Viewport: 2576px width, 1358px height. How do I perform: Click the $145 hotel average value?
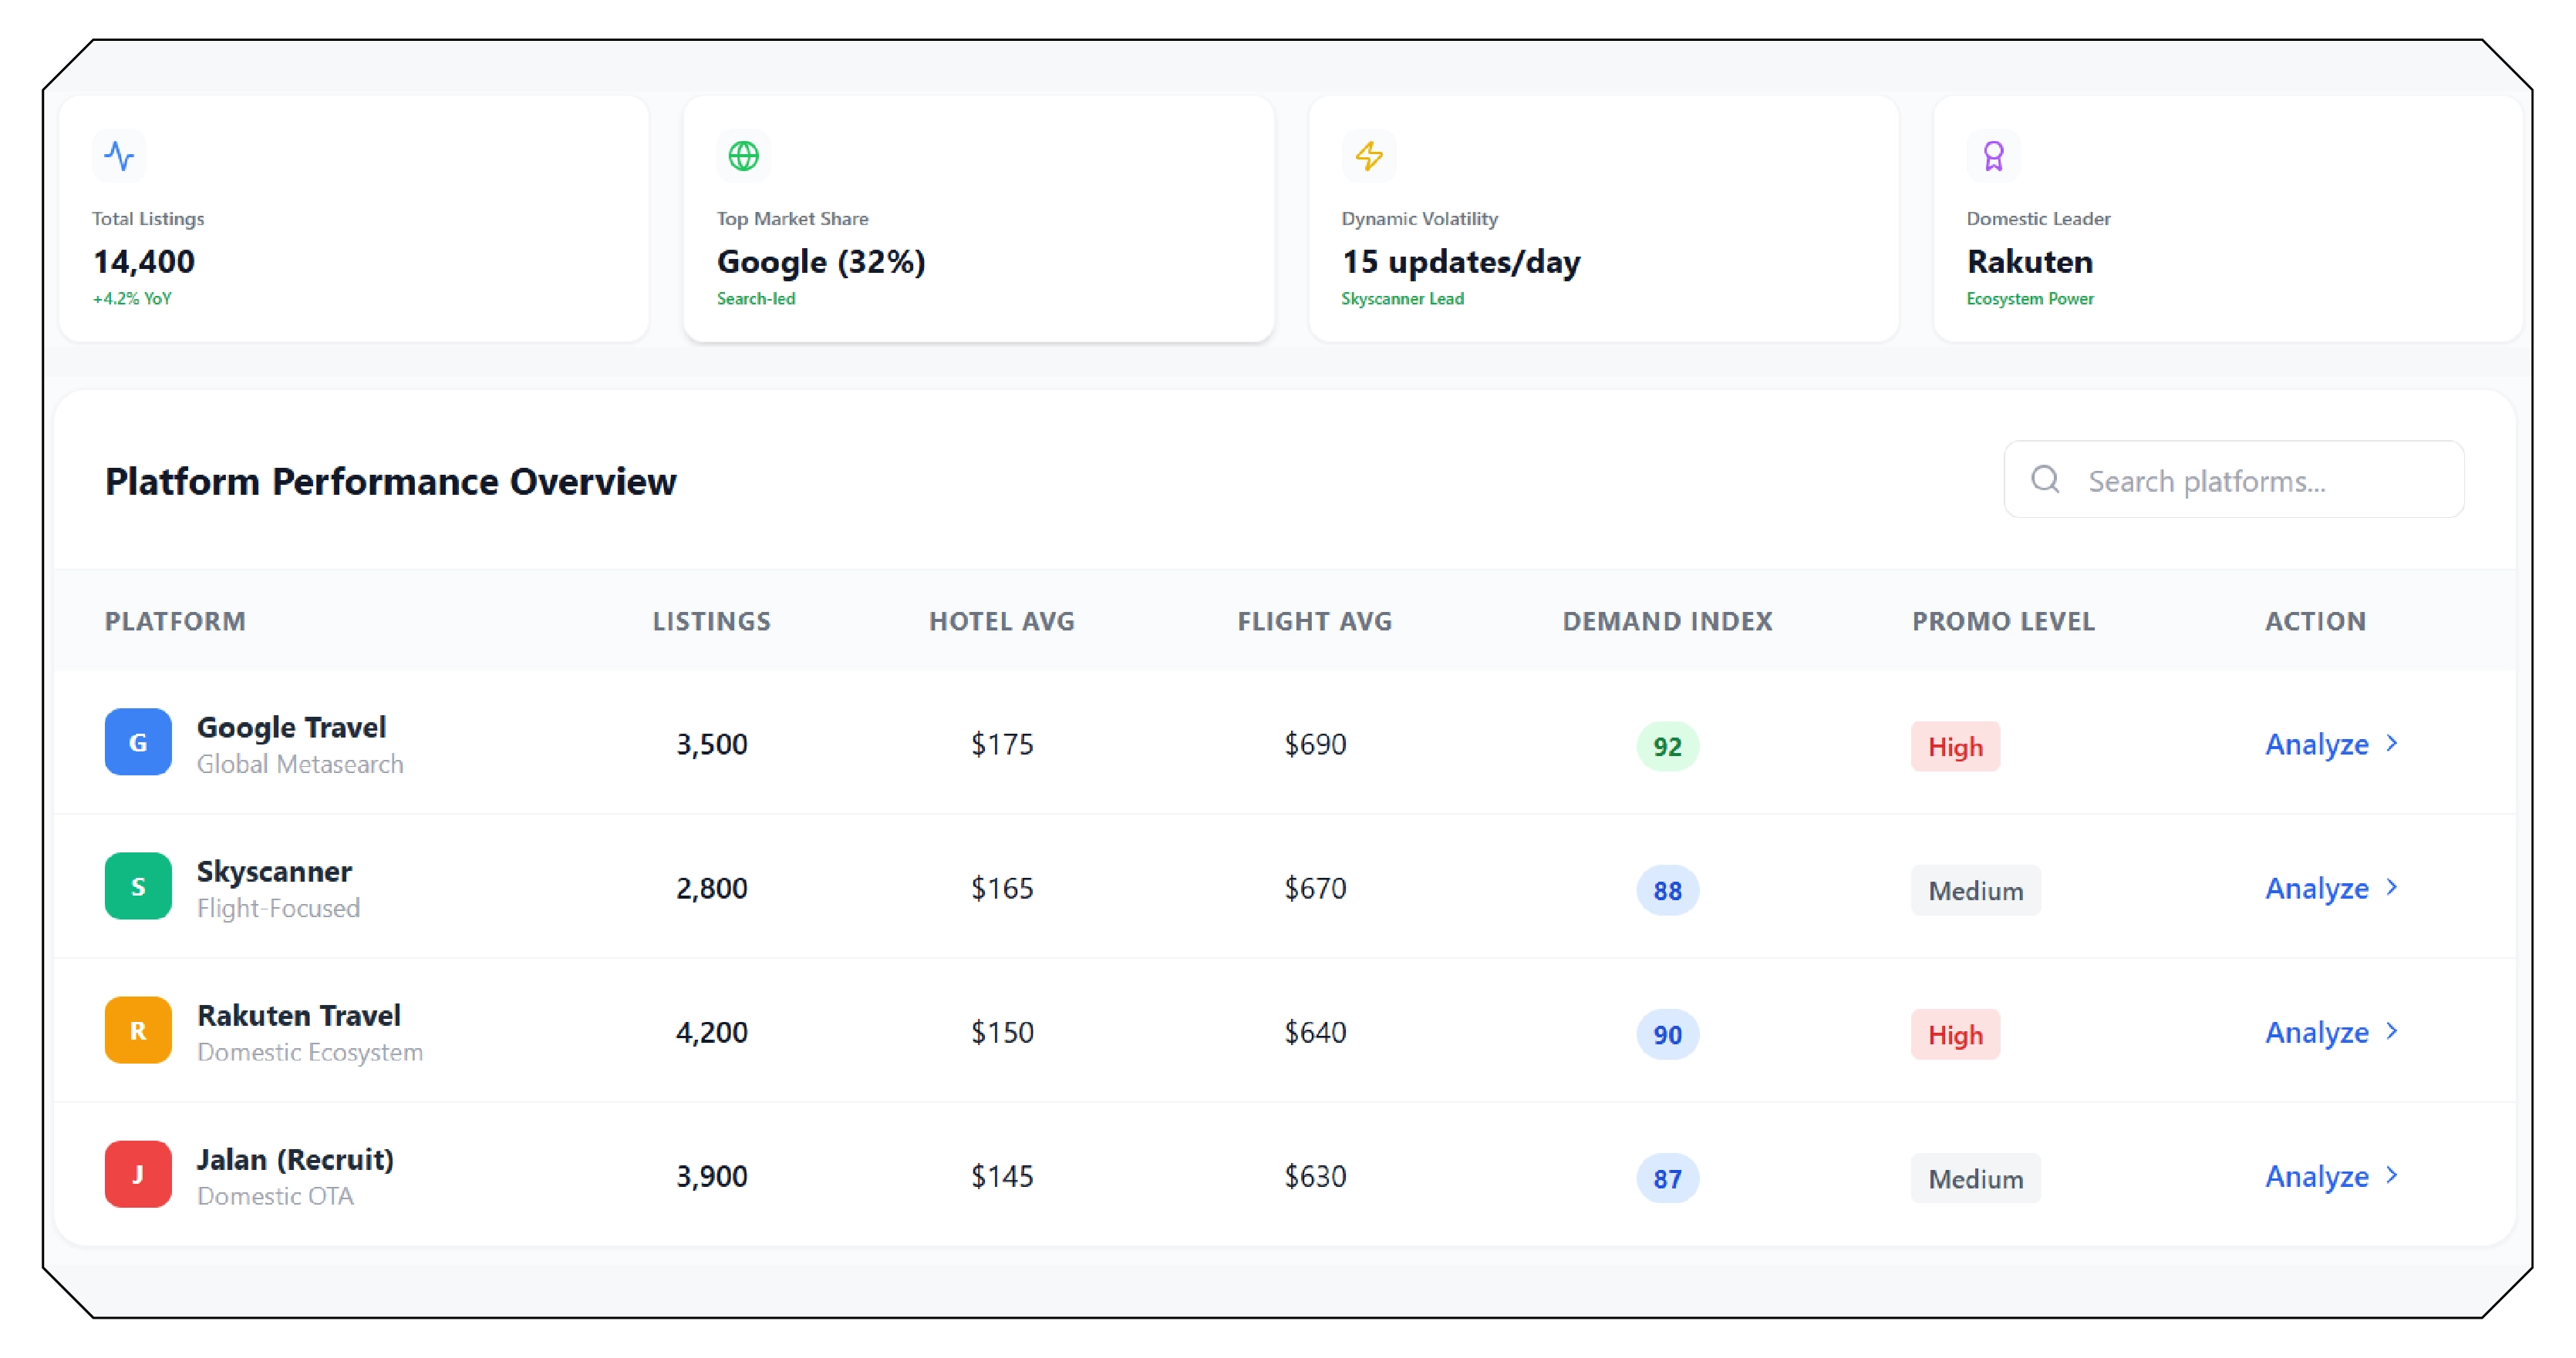tap(1002, 1176)
